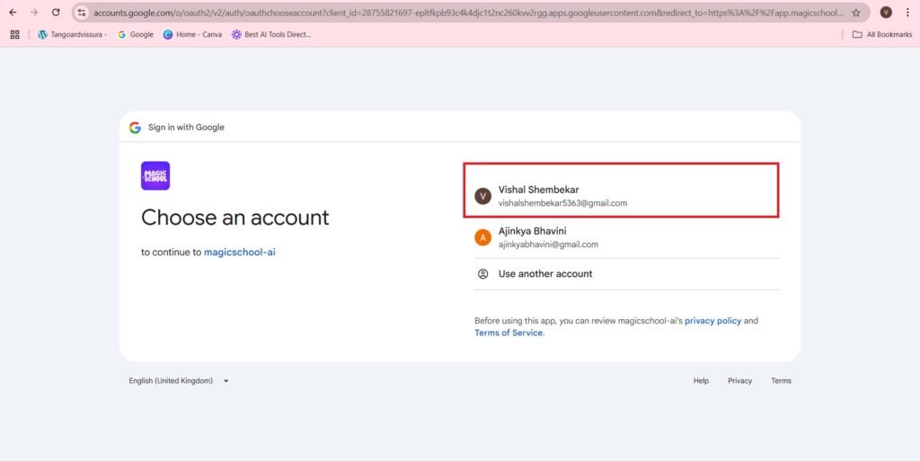920x461 pixels.
Task: Open the Help footer link
Action: point(701,381)
